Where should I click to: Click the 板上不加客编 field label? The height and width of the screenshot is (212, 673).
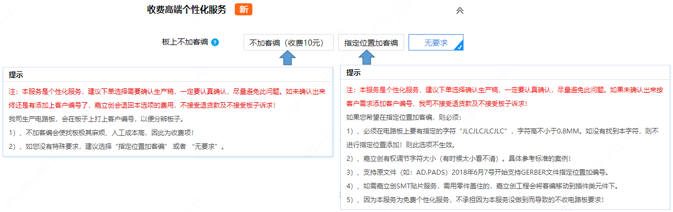click(x=185, y=42)
